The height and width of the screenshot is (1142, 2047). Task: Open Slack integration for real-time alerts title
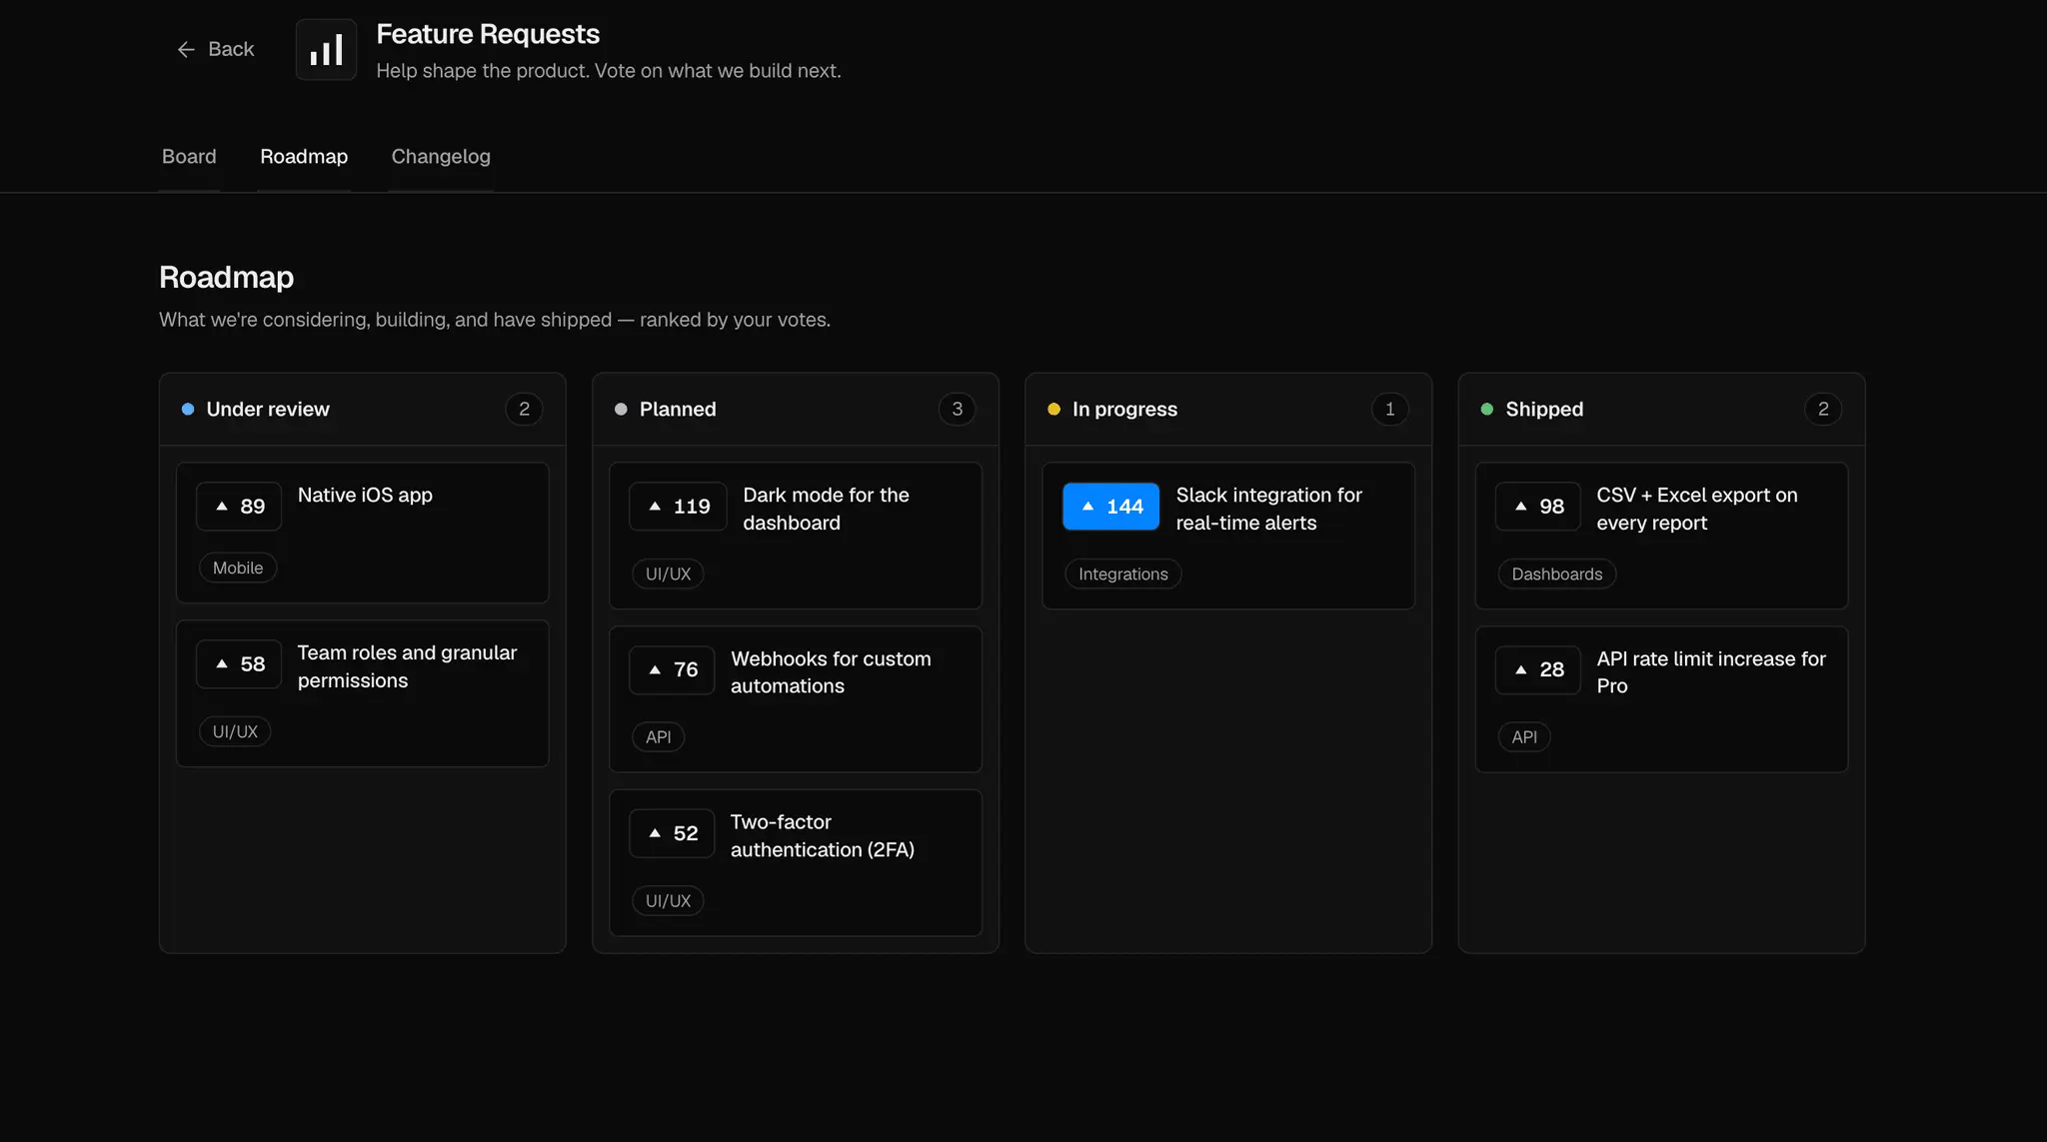[1268, 509]
